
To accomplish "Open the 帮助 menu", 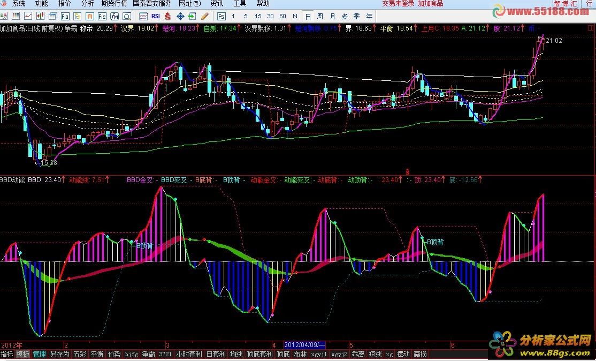I will click(x=263, y=3).
